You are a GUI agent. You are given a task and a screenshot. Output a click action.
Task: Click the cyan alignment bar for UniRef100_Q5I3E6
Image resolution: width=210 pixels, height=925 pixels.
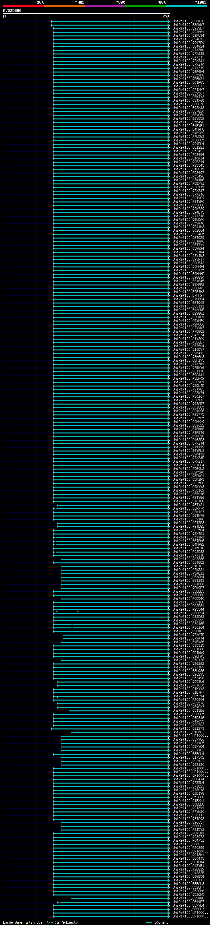[119, 711]
